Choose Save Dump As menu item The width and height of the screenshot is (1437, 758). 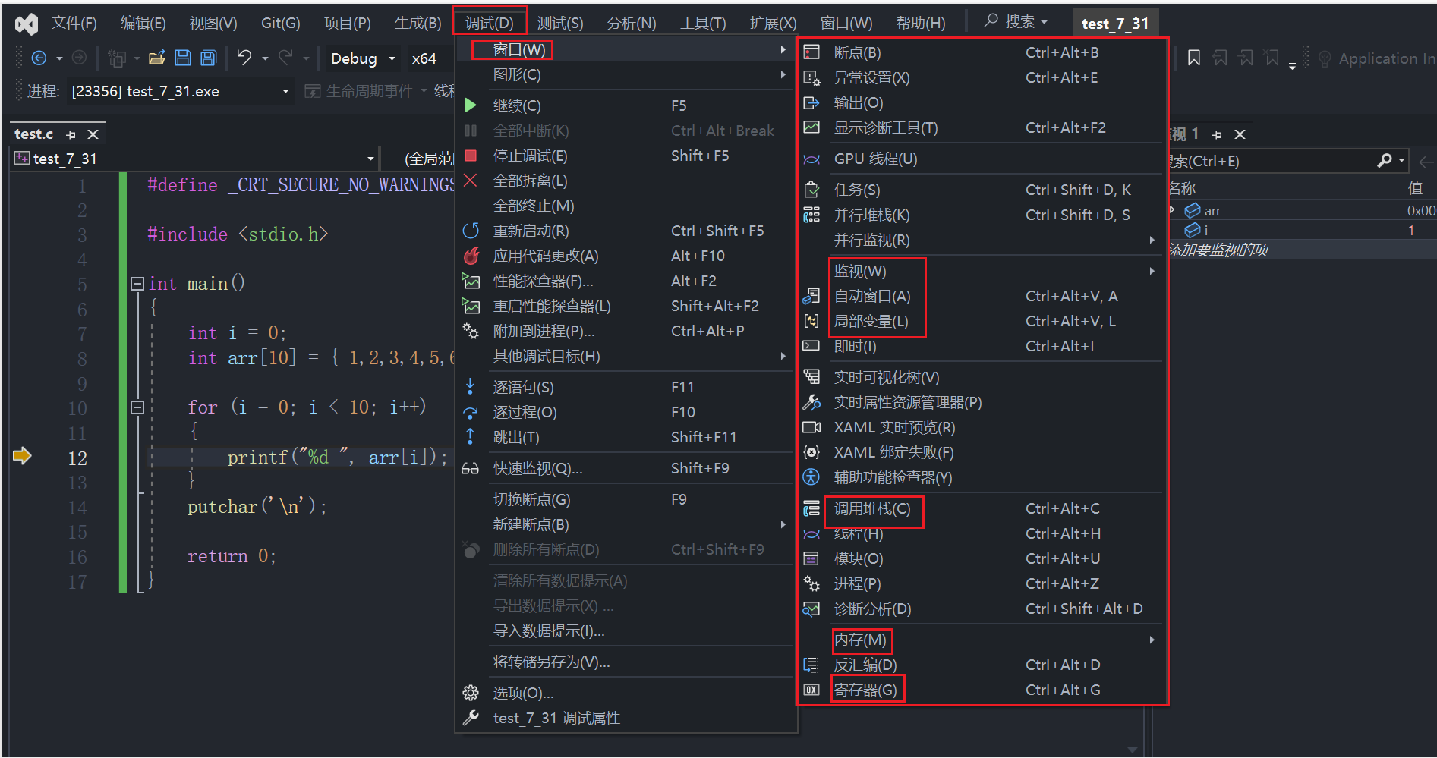(627, 662)
